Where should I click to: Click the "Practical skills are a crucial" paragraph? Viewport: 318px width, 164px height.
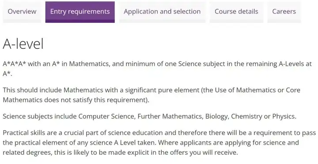(x=159, y=142)
